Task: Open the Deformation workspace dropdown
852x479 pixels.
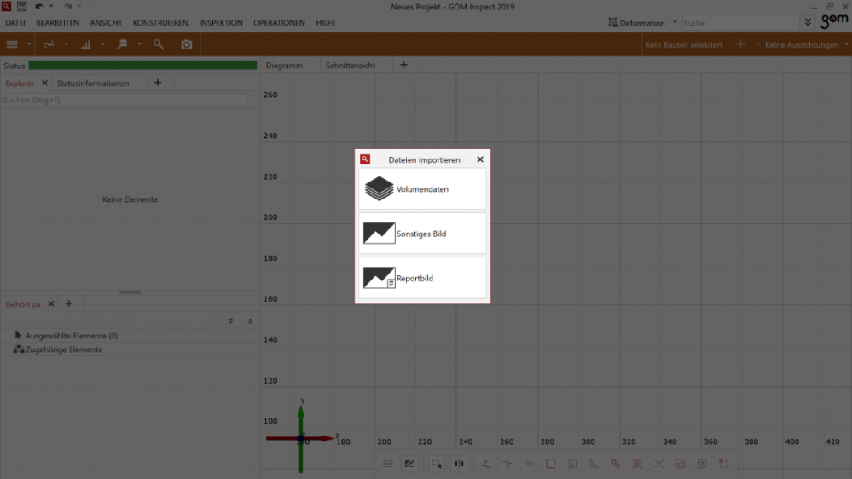Action: (x=675, y=23)
